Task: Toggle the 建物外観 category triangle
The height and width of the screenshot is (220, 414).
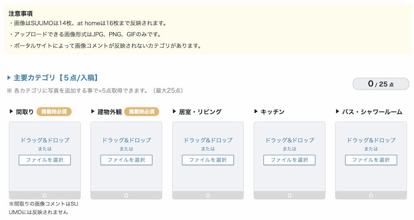Action: click(93, 111)
